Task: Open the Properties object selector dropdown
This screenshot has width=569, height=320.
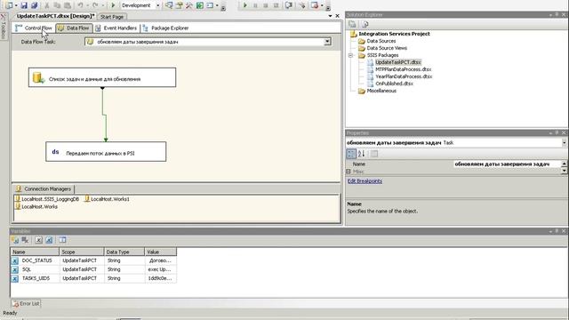Action: point(565,142)
